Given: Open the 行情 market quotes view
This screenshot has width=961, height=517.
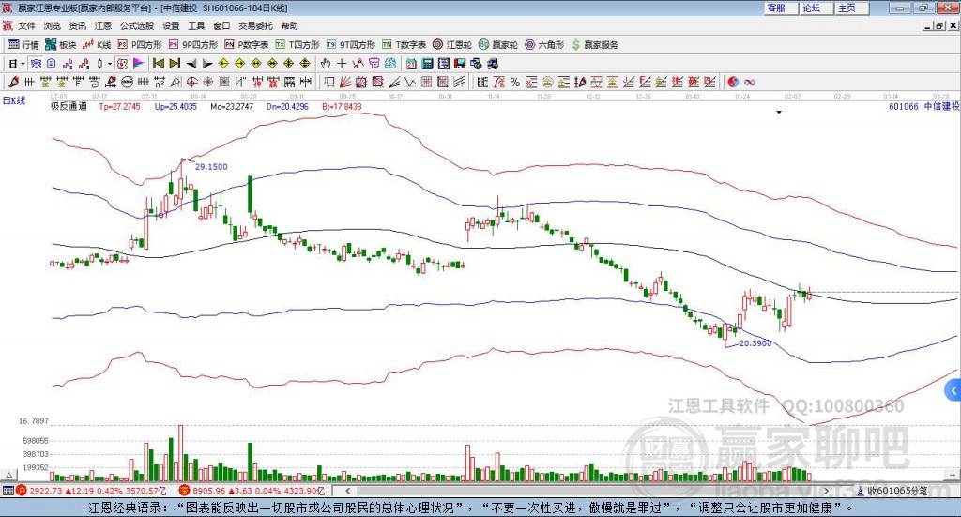Looking at the screenshot, I should point(23,45).
